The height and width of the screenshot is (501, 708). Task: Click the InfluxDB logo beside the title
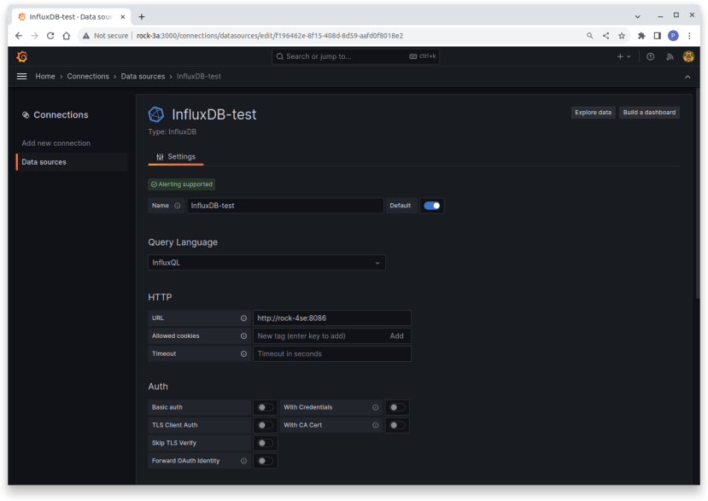point(156,114)
